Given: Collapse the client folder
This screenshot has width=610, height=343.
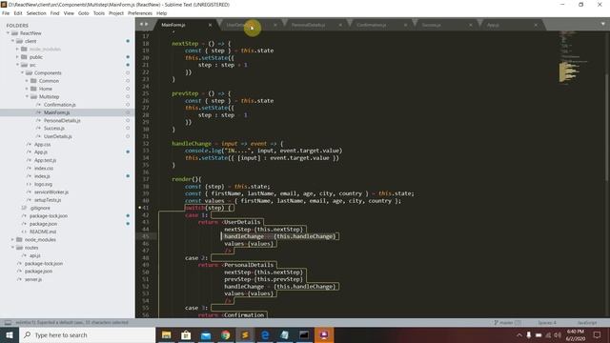Looking at the screenshot, I should point(12,41).
